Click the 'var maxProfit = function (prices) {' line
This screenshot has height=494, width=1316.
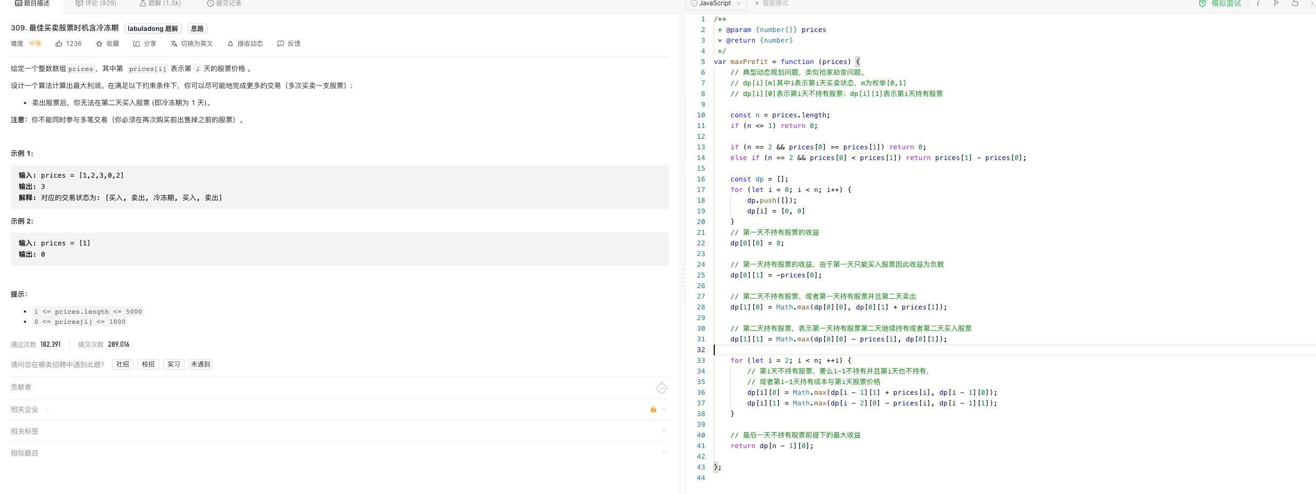(787, 62)
